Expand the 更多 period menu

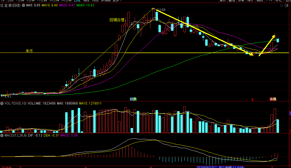(x=117, y=1)
